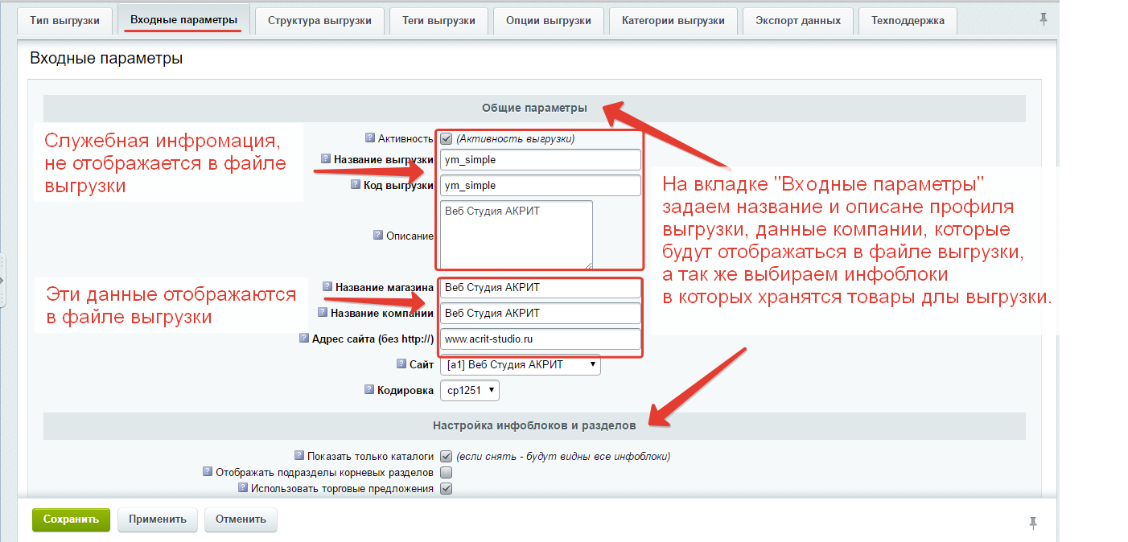This screenshot has height=542, width=1128.
Task: Click help icon beside Адрес сайта label
Action: point(304,338)
